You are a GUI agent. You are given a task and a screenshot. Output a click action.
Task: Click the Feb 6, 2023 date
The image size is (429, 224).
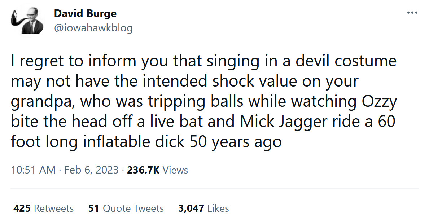pos(91,170)
